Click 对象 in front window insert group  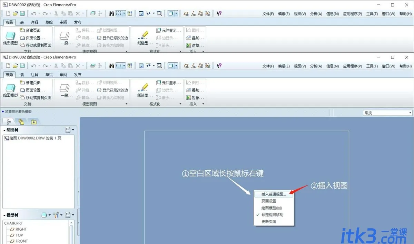click(x=195, y=98)
